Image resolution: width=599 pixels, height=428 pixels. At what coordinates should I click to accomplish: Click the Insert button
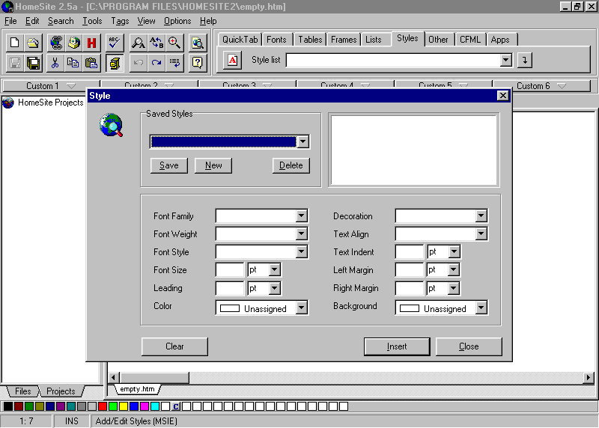397,346
